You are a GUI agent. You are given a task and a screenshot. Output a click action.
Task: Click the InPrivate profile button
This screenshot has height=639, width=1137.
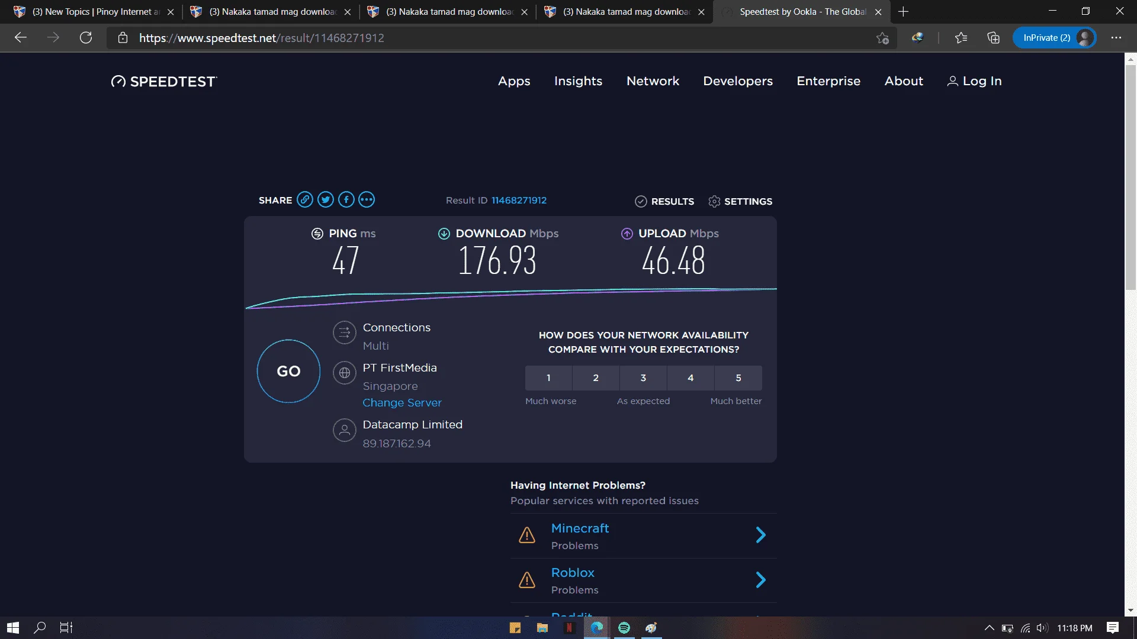tap(1055, 38)
